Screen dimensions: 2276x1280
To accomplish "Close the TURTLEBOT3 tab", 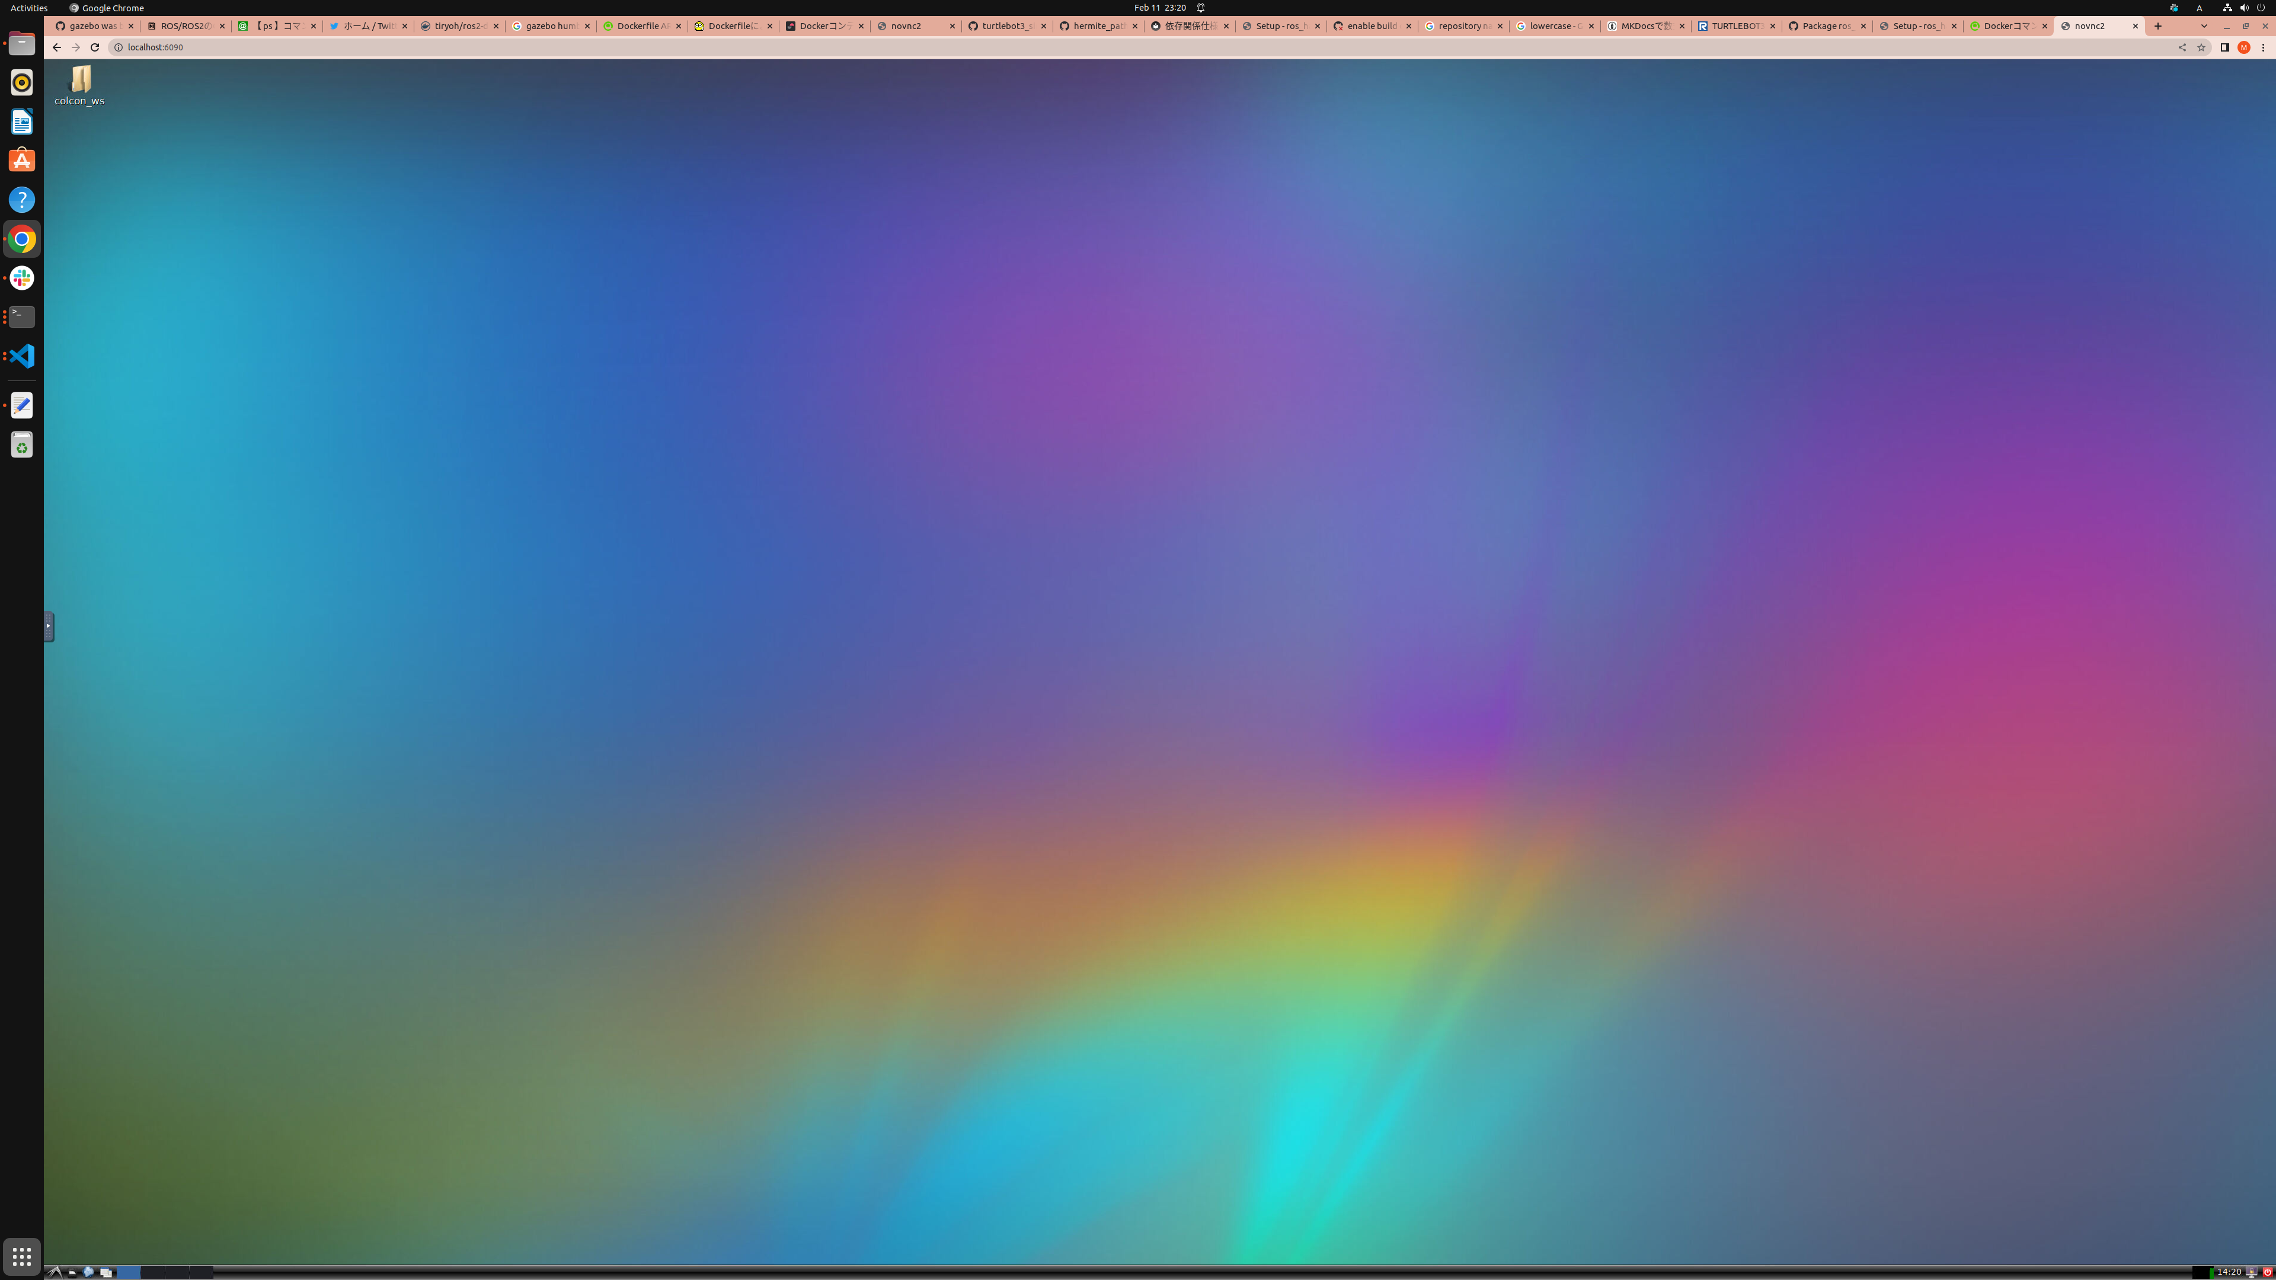I will 1772,27.
